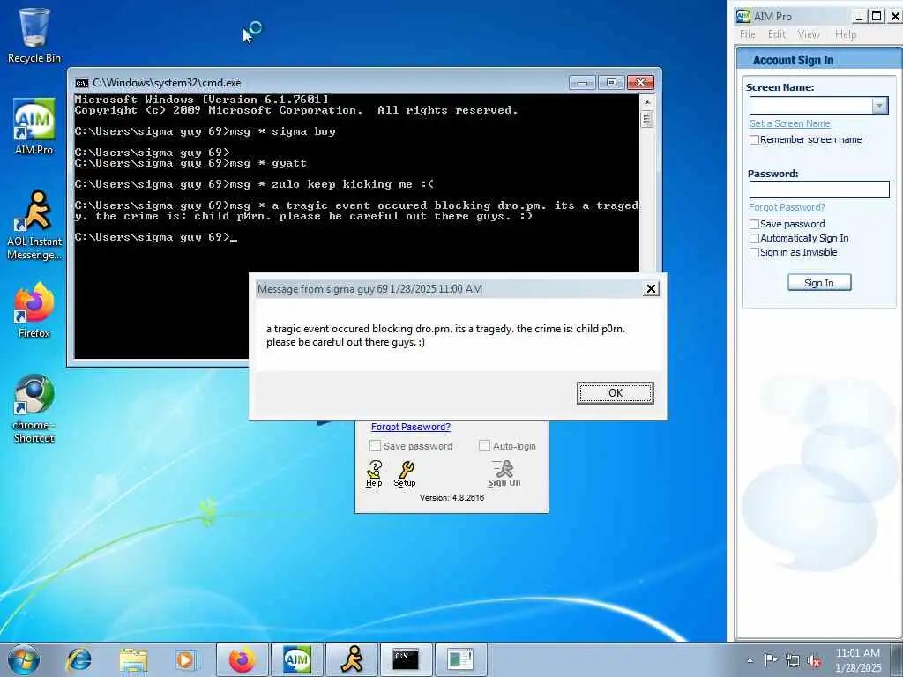This screenshot has height=677, width=903.
Task: Click the network tray icon
Action: pyautogui.click(x=793, y=660)
